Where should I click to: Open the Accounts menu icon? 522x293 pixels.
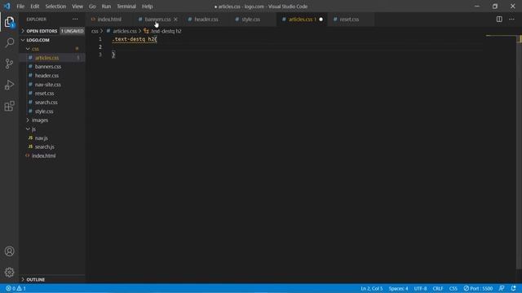point(9,251)
